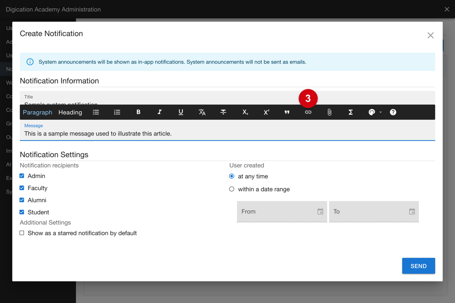Open the color palette tool
The height and width of the screenshot is (303, 455).
click(x=372, y=112)
